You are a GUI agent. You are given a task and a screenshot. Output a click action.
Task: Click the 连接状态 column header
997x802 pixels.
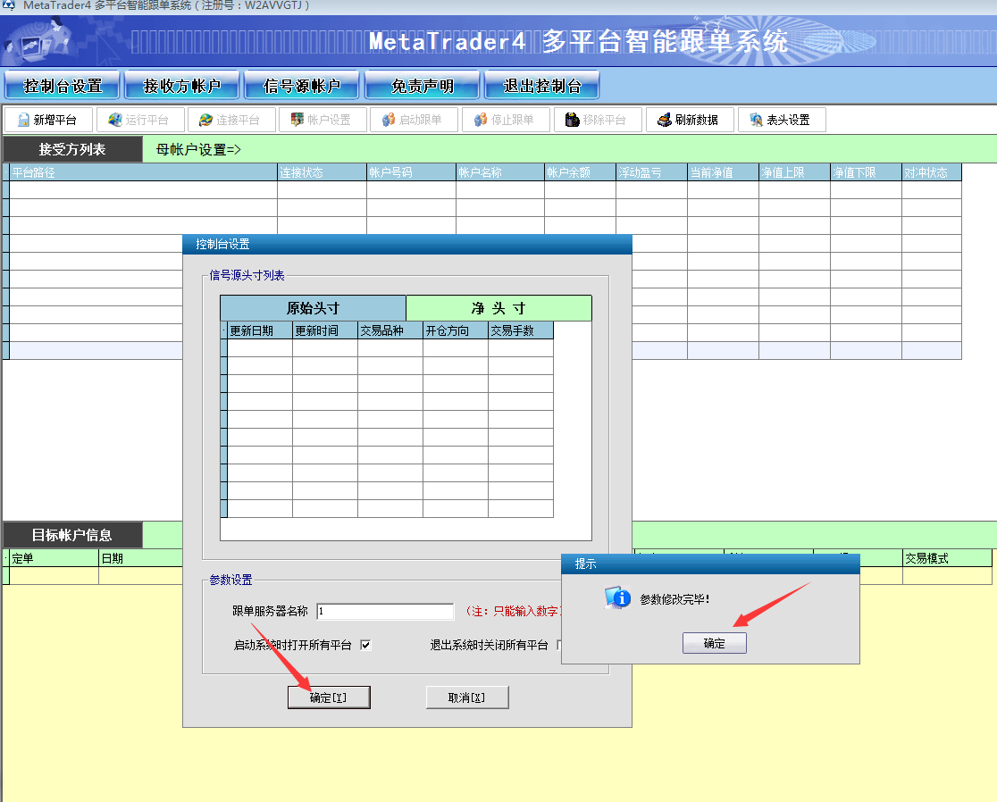tap(322, 172)
